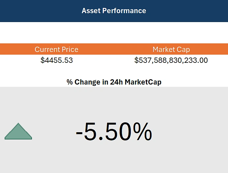Click orange bar between the two headers
This screenshot has height=173, width=228.
click(x=114, y=49)
